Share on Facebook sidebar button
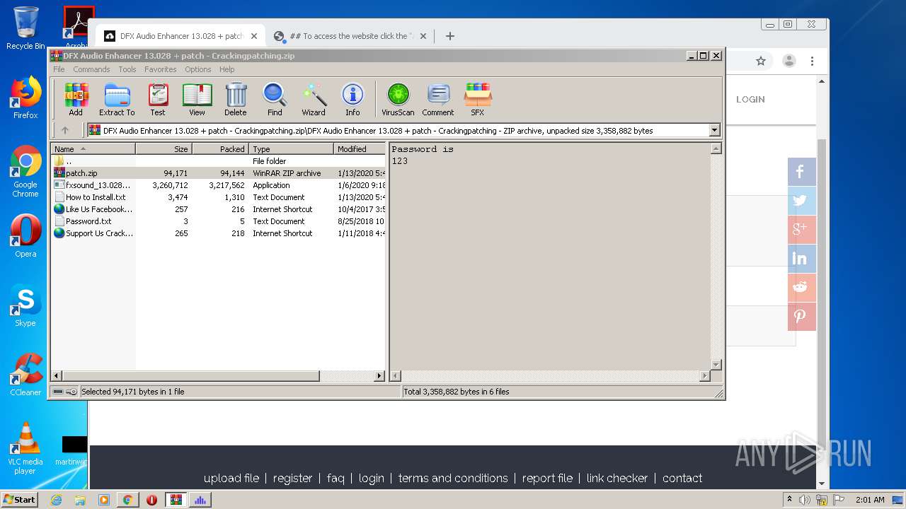This screenshot has width=906, height=509. (801, 172)
